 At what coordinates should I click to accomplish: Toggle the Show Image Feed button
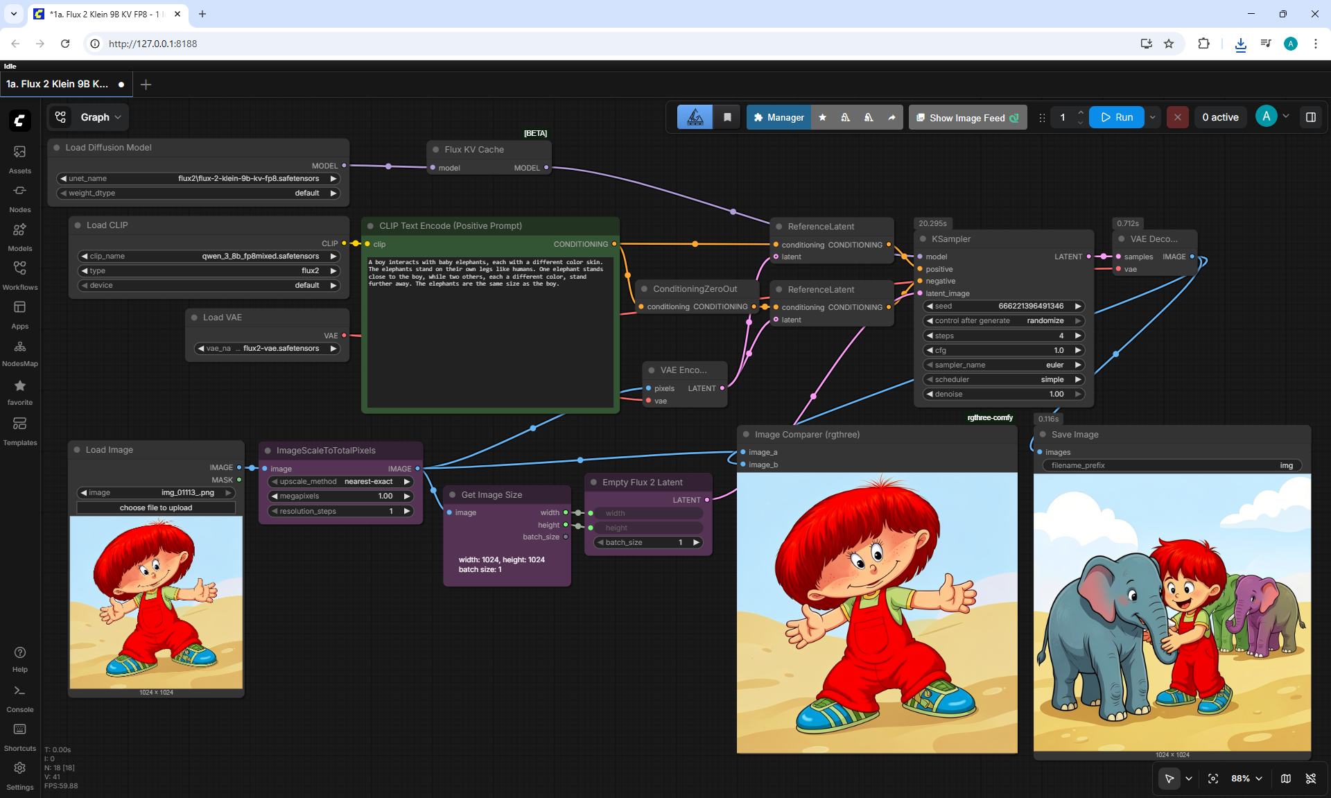967,117
